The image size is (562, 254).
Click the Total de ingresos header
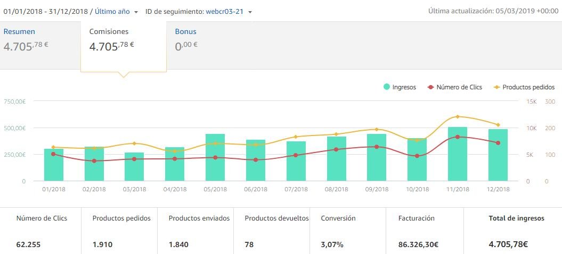(x=517, y=218)
